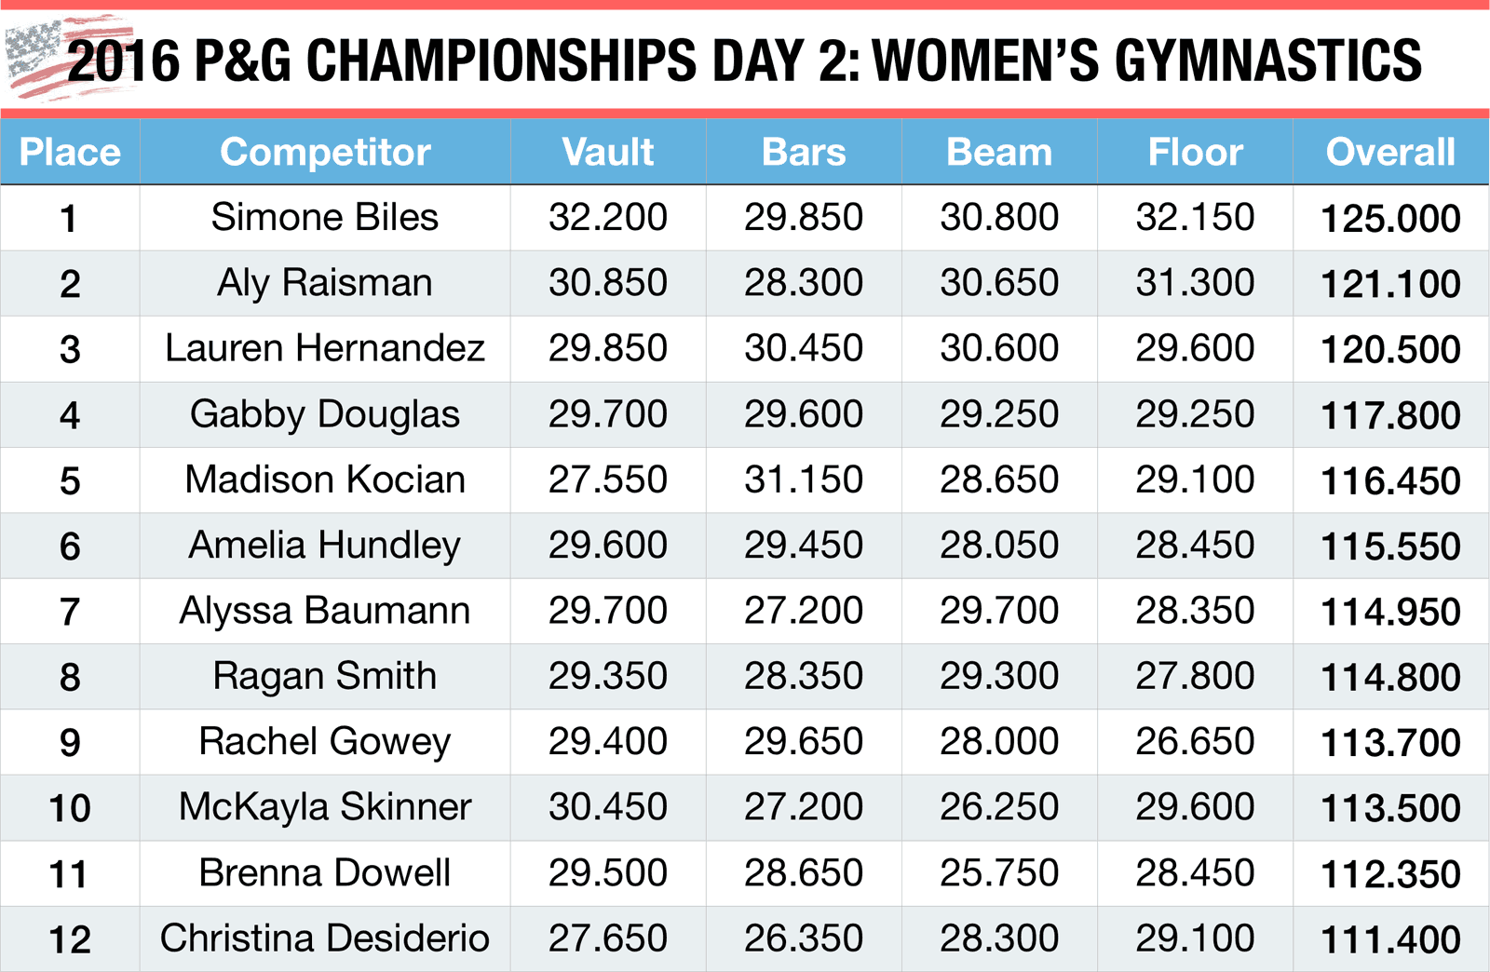The height and width of the screenshot is (972, 1490).
Task: Click the Vault column header
Action: [x=608, y=152]
